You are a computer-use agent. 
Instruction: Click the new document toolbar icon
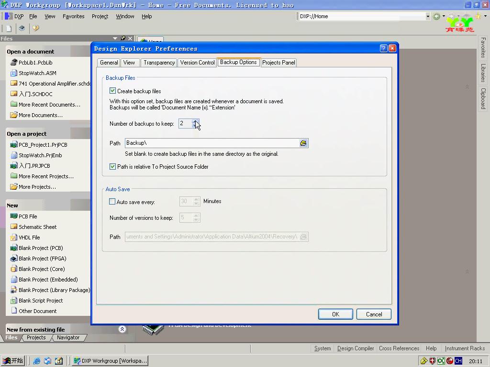pos(9,28)
